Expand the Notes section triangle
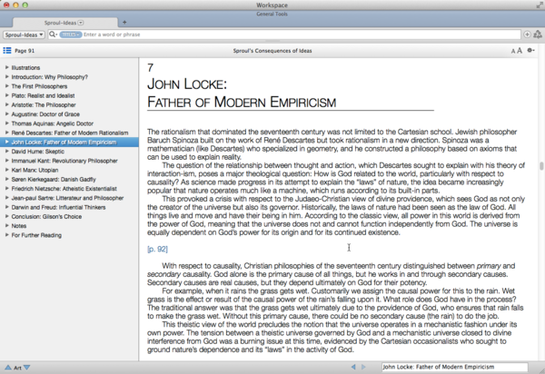 pos(6,225)
